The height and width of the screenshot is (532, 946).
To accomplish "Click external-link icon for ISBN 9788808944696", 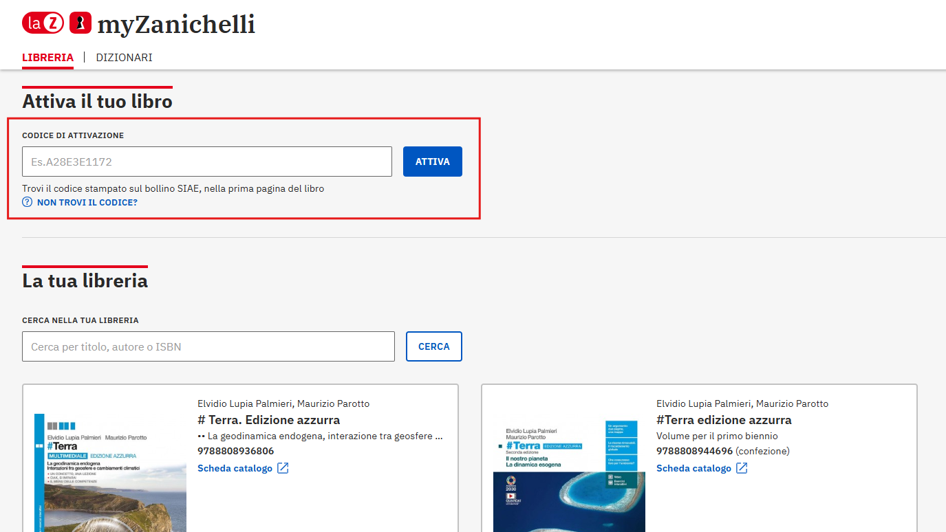I will pyautogui.click(x=742, y=468).
